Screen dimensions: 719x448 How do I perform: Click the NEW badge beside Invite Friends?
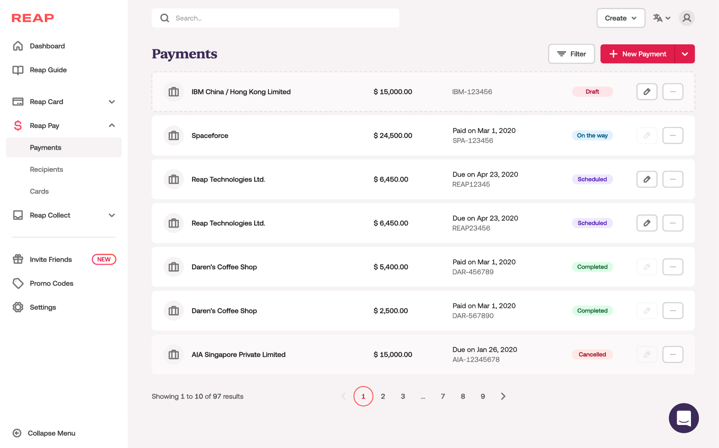(x=104, y=259)
